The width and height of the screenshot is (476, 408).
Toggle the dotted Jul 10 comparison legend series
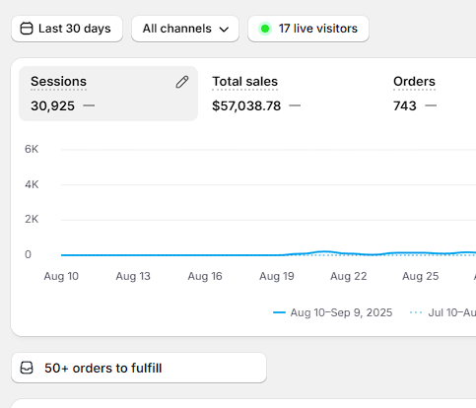(x=442, y=312)
